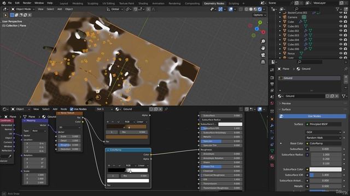The height and width of the screenshot is (196, 350).
Task: Click the ColorRamp remove stop minus button
Action: tap(114, 166)
